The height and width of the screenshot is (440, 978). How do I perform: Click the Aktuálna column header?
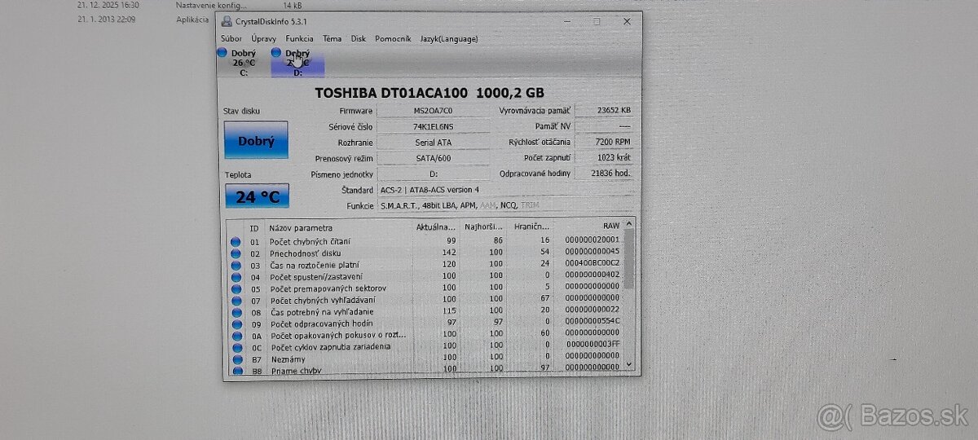(x=436, y=227)
